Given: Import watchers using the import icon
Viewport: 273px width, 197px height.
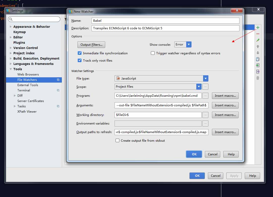Looking at the screenshot, I should 258,65.
